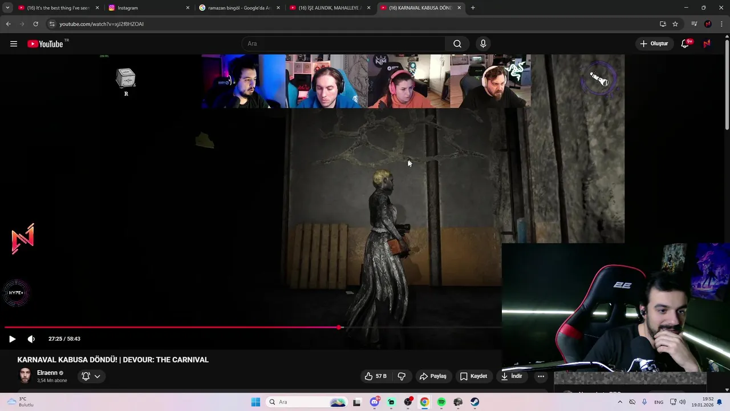The width and height of the screenshot is (730, 411).
Task: Click the İndir download button
Action: point(512,376)
